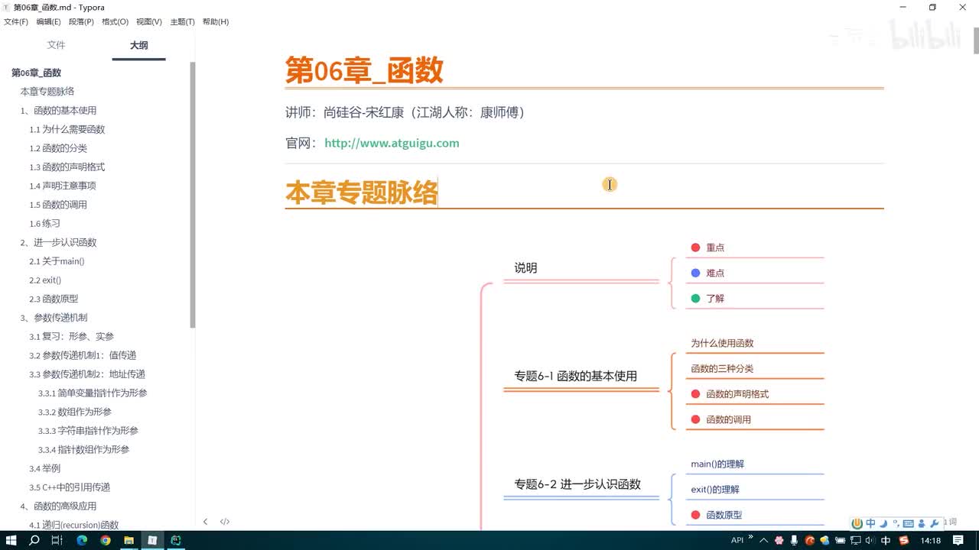Toggle half-moon width mode on IME bar

coord(883,523)
